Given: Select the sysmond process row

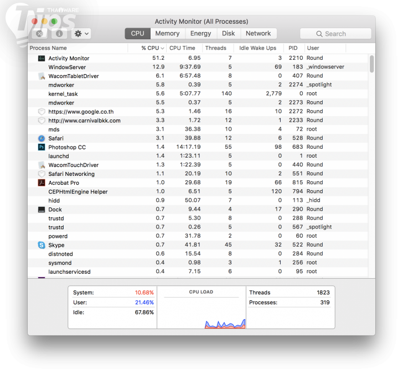Looking at the screenshot, I should tap(198, 263).
